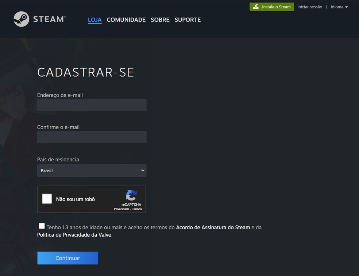Open the idioma language dropdown
359x276 pixels.
(x=339, y=7)
